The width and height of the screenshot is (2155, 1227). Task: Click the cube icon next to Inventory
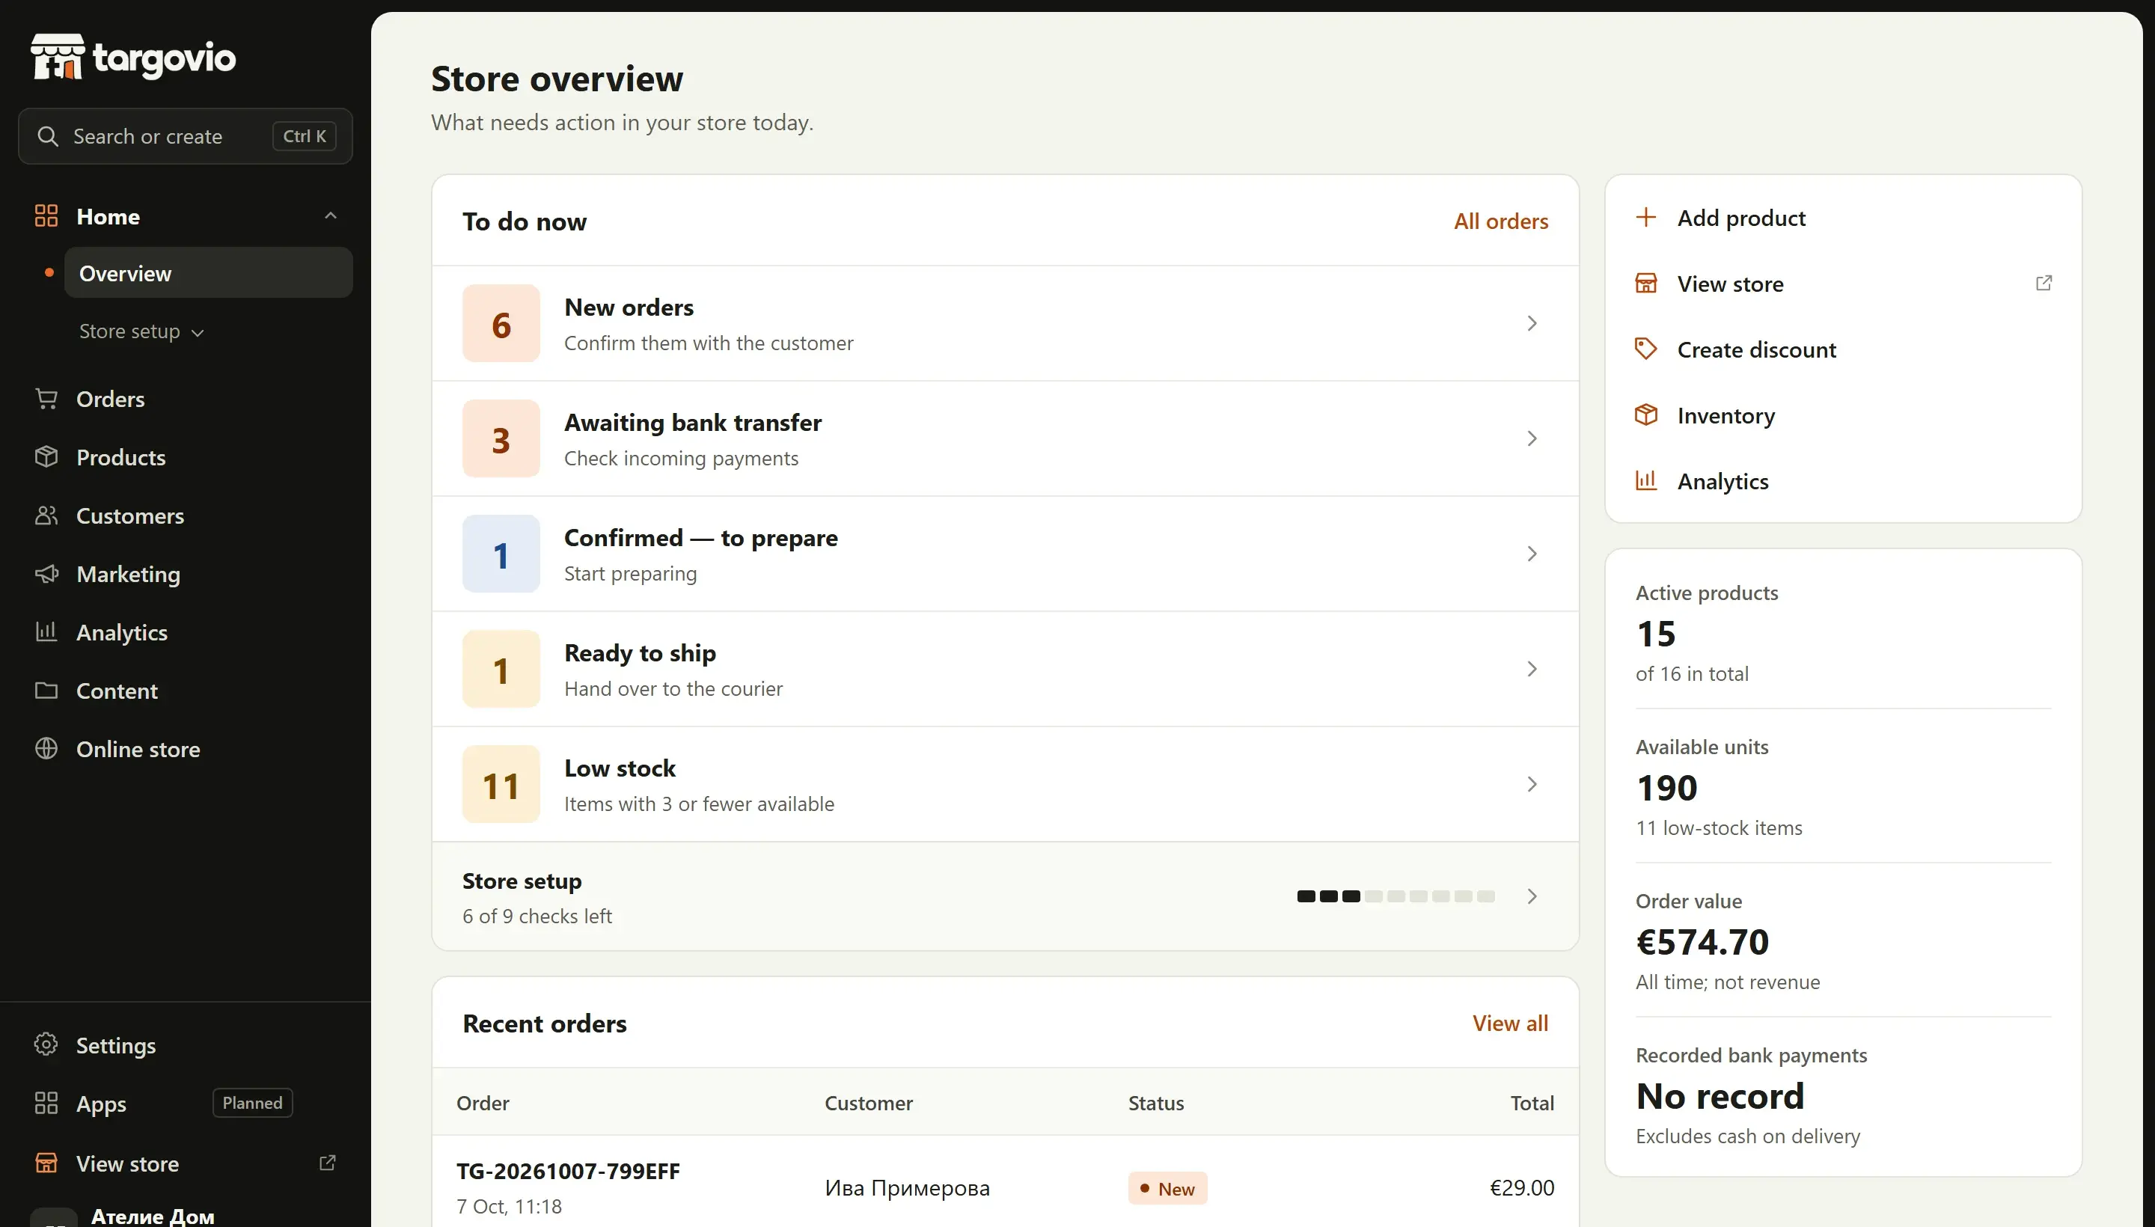(1646, 414)
